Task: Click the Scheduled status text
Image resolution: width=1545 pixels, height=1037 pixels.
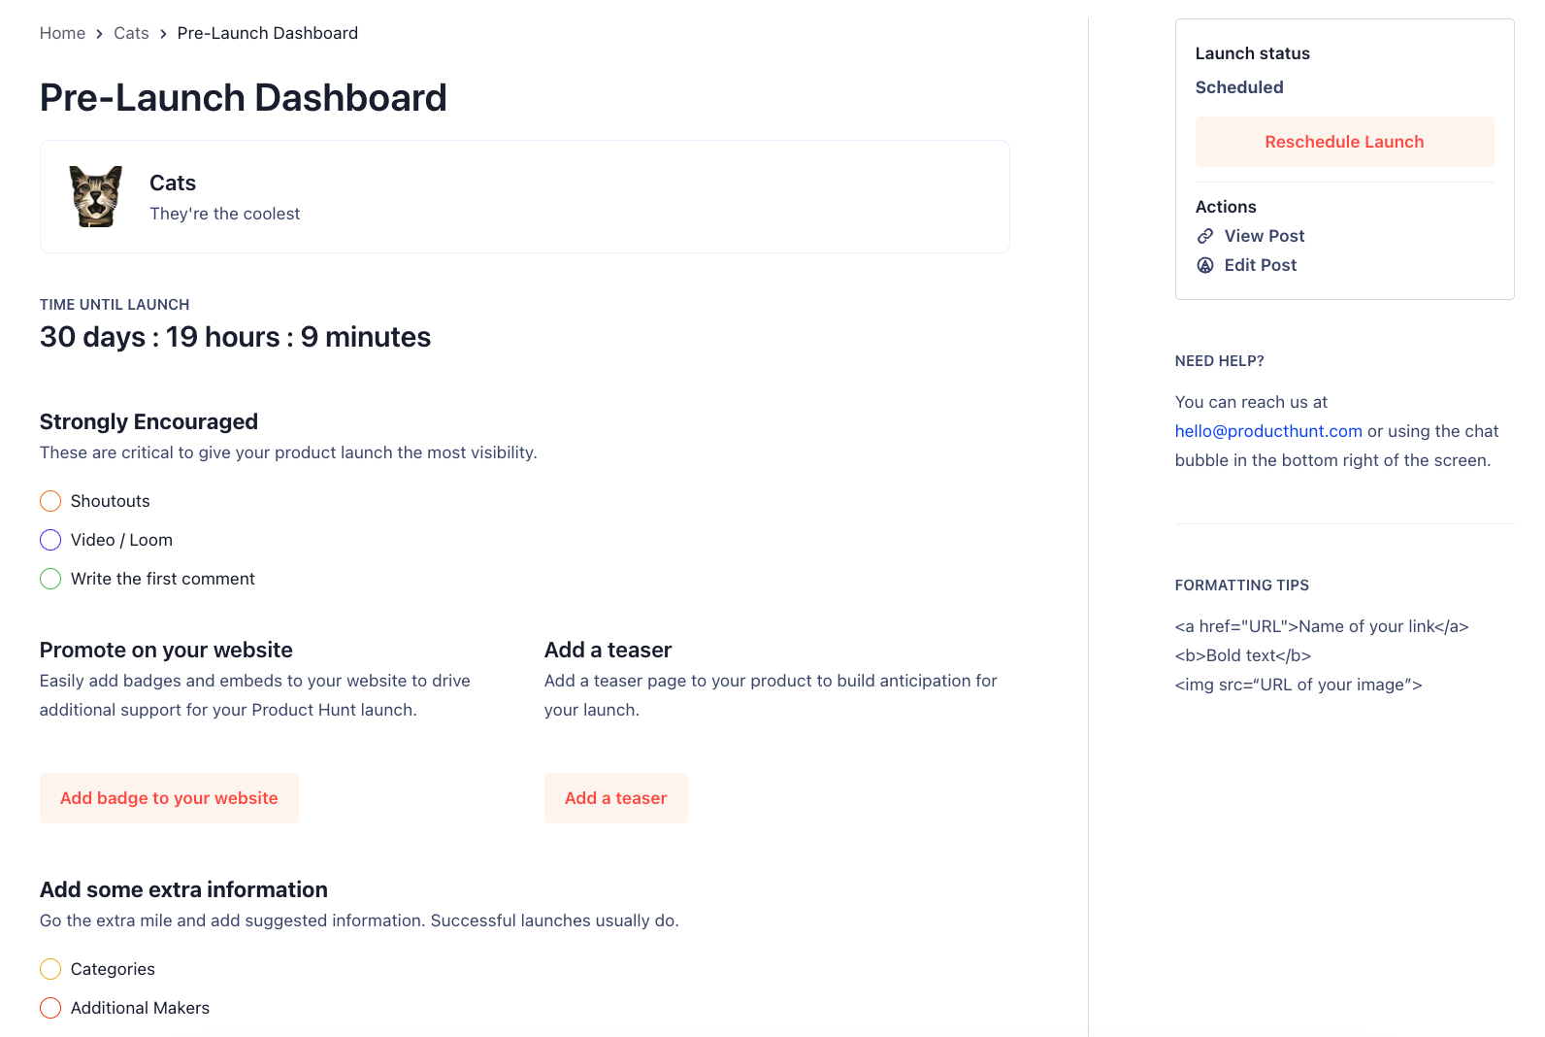Action: point(1239,87)
